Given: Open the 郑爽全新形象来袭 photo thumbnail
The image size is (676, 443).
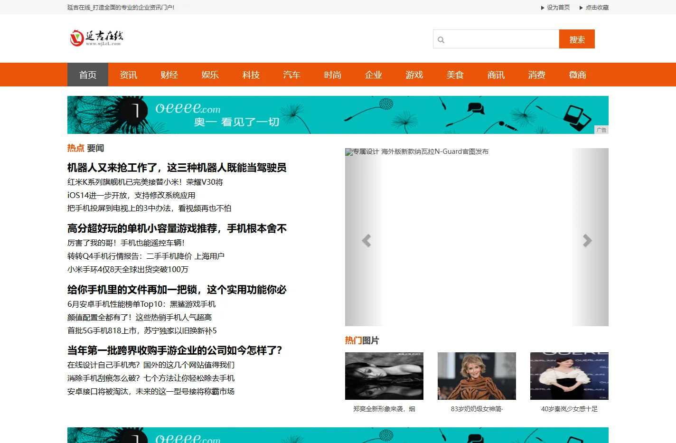Looking at the screenshot, I should (384, 376).
